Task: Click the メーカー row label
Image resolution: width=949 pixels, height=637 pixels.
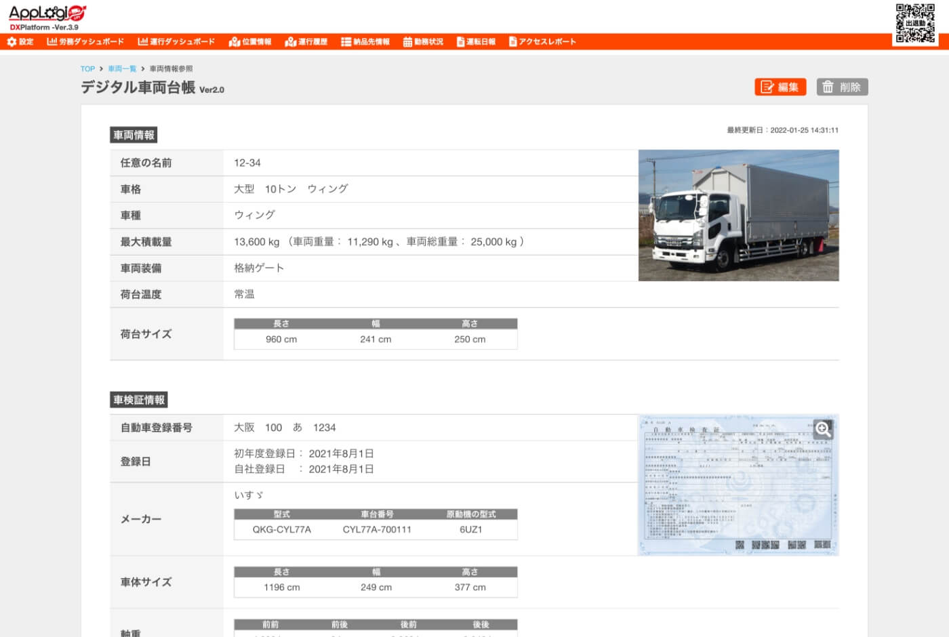Action: click(141, 519)
